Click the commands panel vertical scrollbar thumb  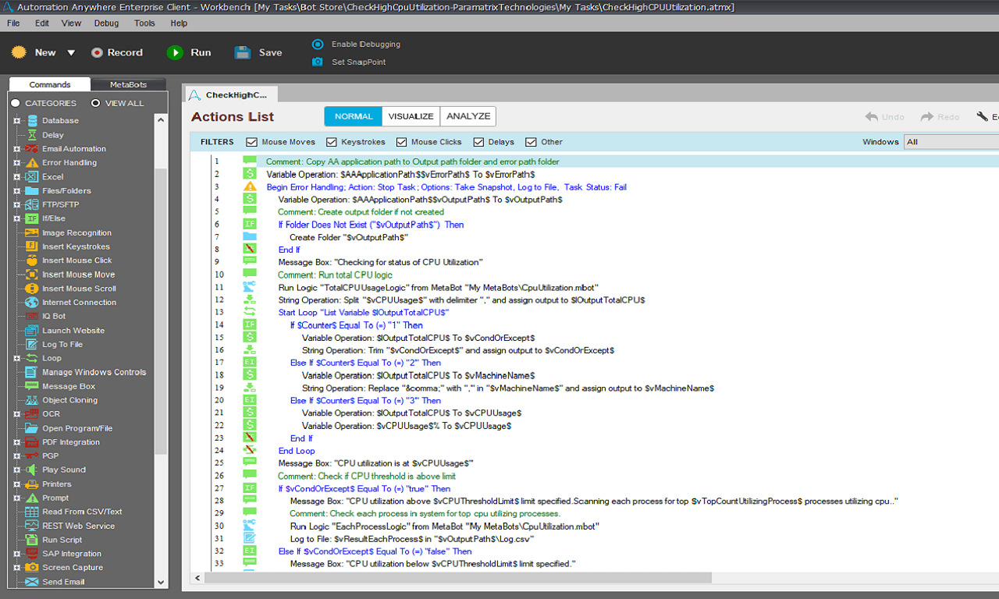[x=161, y=312]
